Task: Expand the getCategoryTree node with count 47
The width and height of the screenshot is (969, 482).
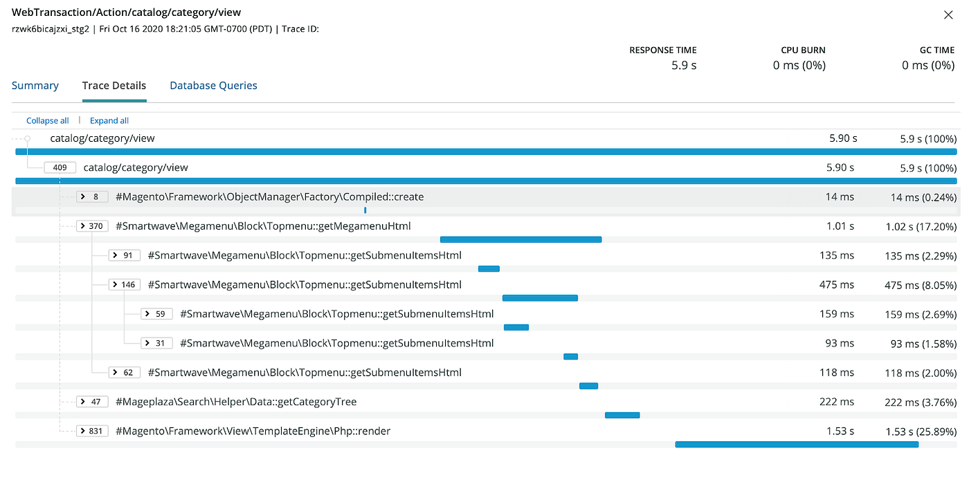Action: (92, 402)
